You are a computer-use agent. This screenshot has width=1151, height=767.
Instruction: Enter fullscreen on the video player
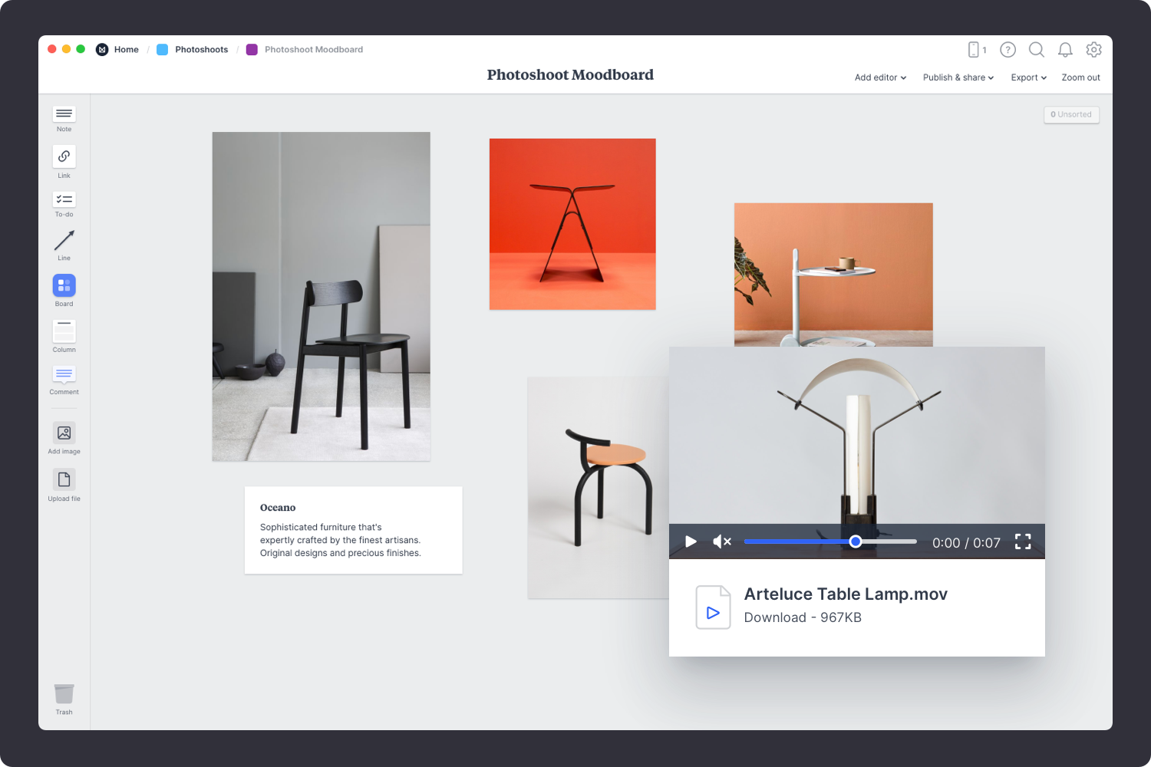(1023, 542)
